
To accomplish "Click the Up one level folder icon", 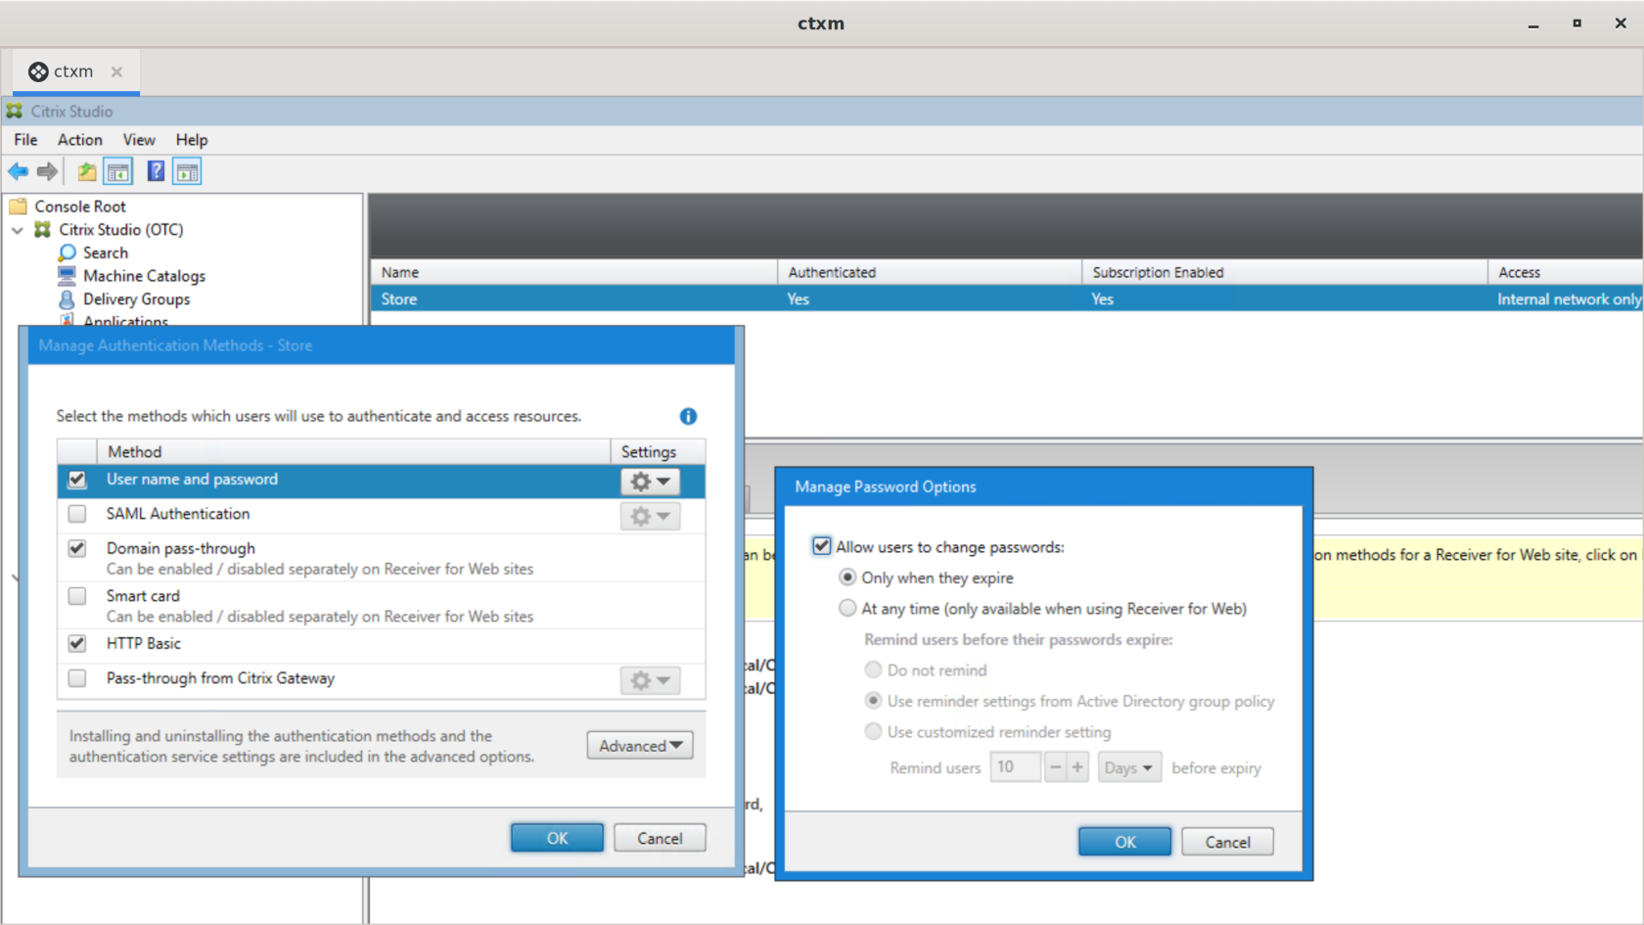I will [87, 172].
